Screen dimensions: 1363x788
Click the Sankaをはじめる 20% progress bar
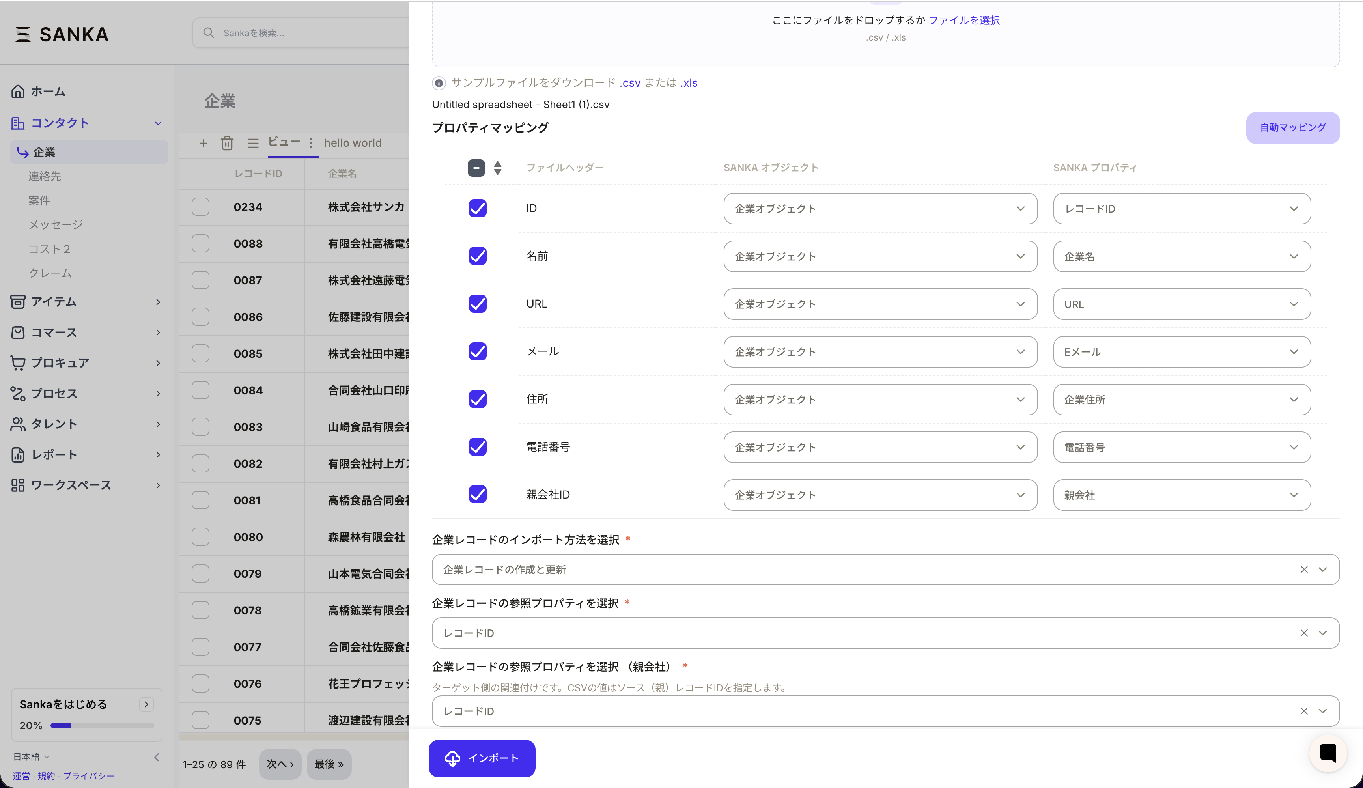[x=102, y=725]
